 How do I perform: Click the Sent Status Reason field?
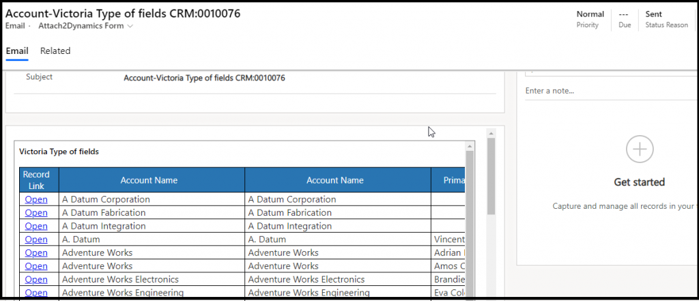[x=666, y=20]
